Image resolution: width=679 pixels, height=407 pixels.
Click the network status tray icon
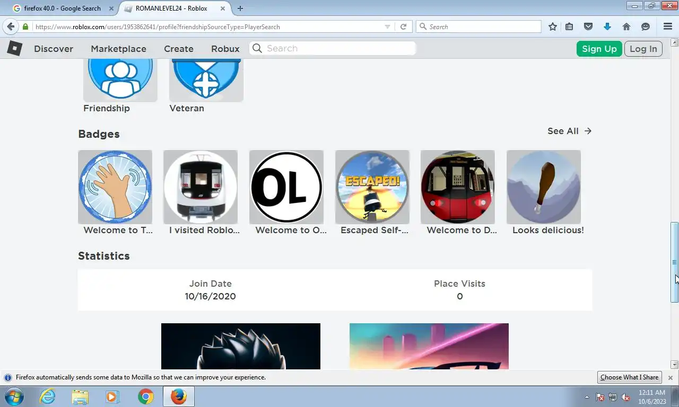pyautogui.click(x=613, y=397)
